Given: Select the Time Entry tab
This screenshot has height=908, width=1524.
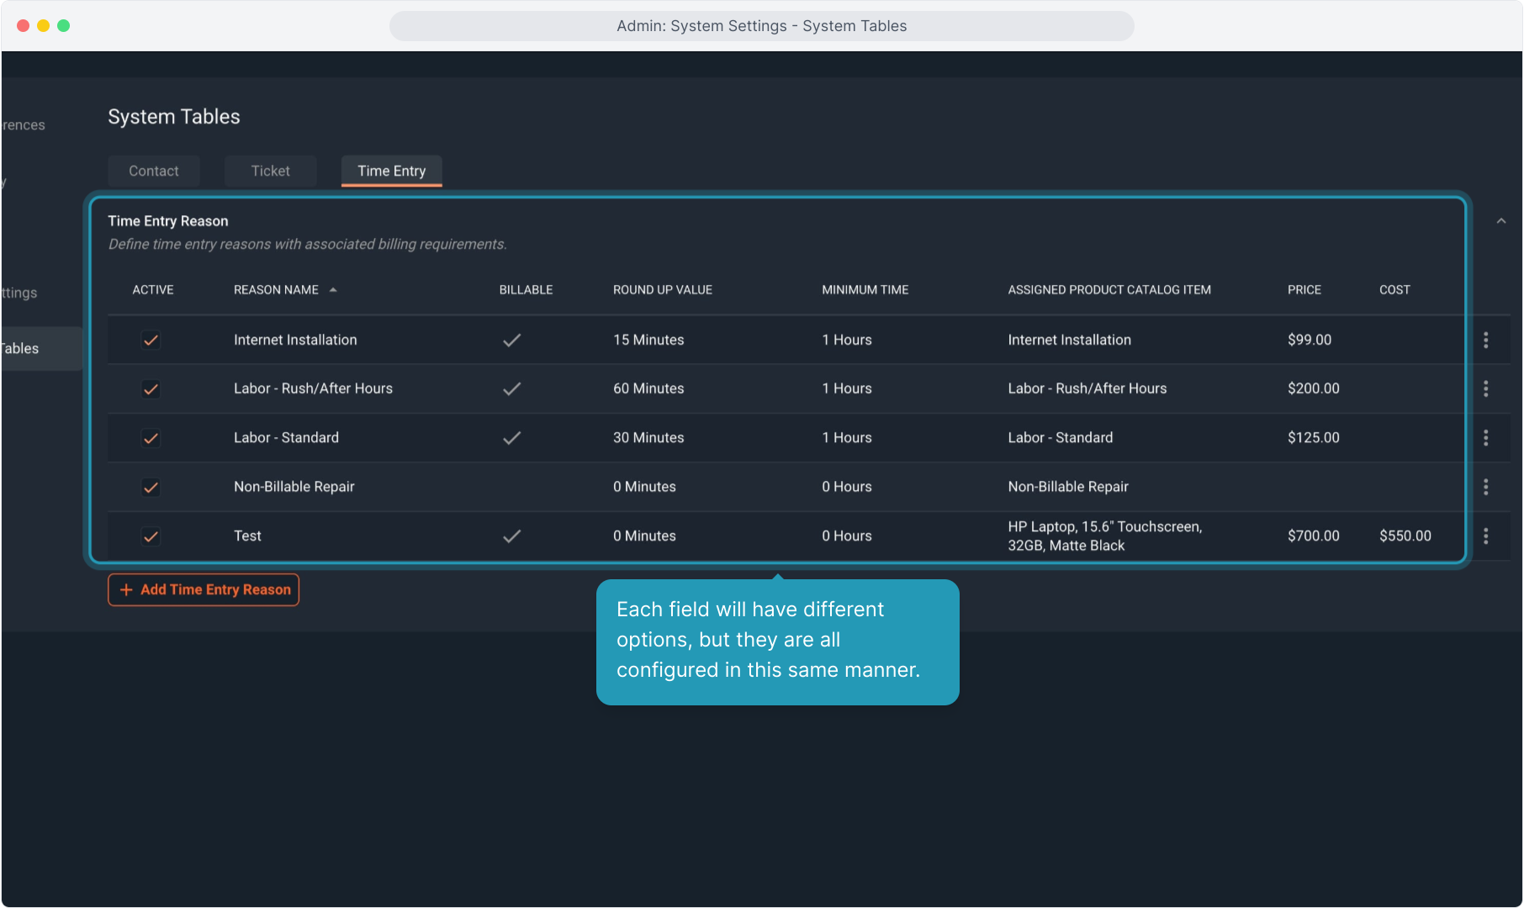Looking at the screenshot, I should [x=391, y=171].
